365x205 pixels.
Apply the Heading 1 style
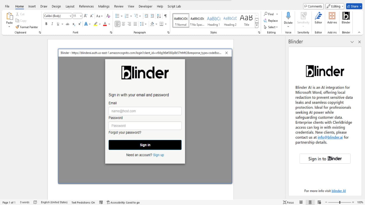point(213,21)
